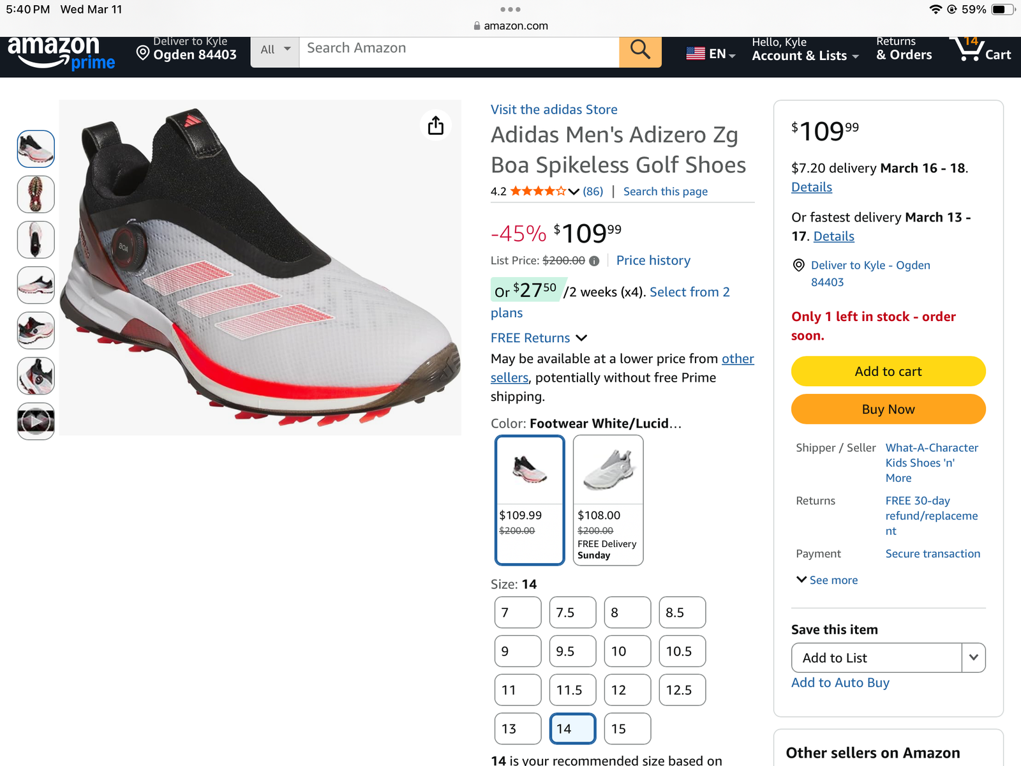Click the star rating icons
Viewport: 1021px width, 766px height.
pyautogui.click(x=538, y=191)
